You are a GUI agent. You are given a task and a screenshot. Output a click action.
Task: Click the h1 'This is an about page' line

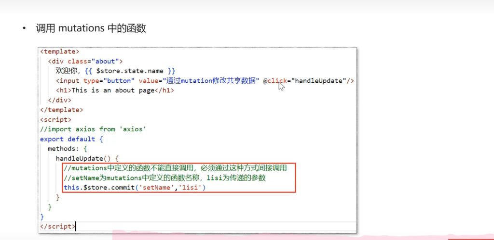pos(114,90)
